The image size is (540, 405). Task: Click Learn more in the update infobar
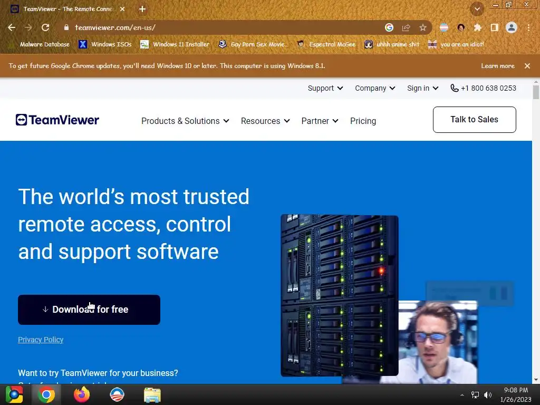coord(498,66)
